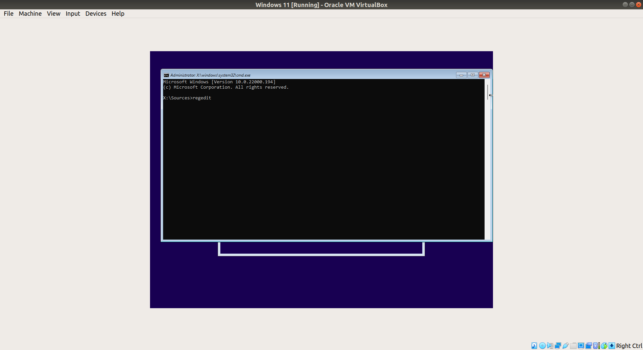The width and height of the screenshot is (643, 350).
Task: Click the optical disc status icon
Action: (542, 346)
